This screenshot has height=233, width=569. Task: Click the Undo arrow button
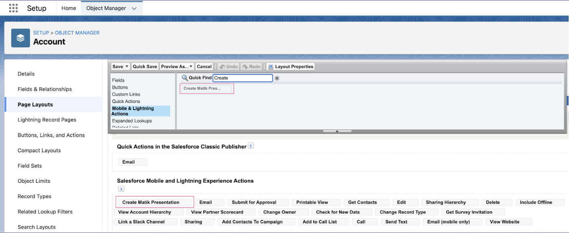pyautogui.click(x=228, y=67)
